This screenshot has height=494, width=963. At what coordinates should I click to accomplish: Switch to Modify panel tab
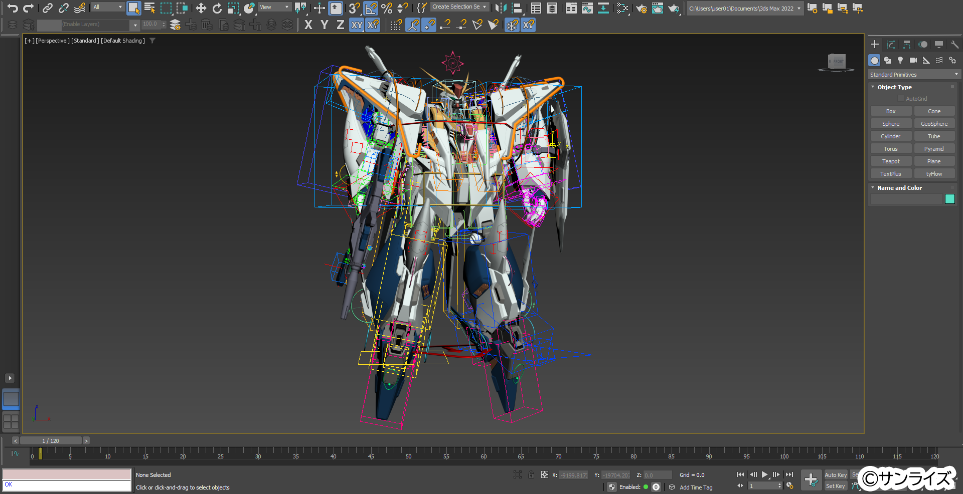pos(891,45)
